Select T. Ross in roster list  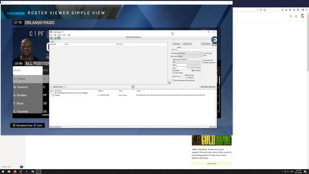point(28,103)
